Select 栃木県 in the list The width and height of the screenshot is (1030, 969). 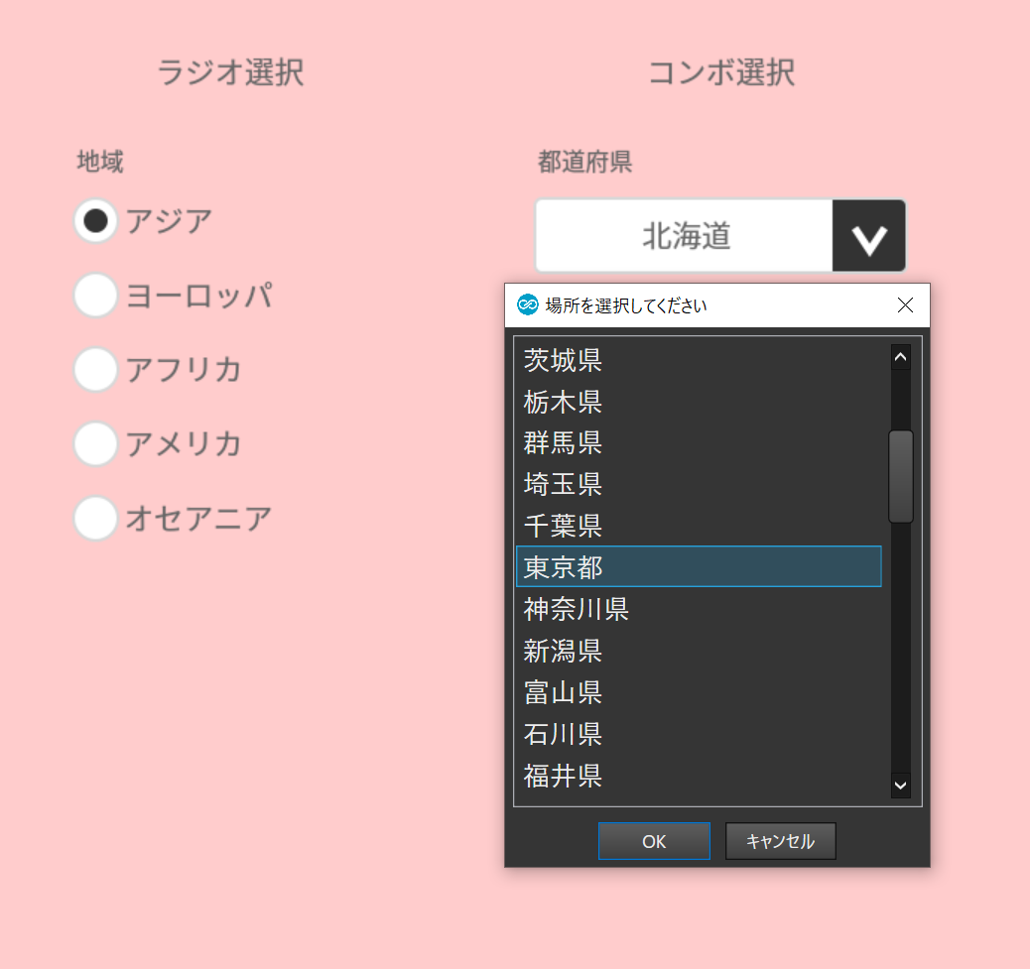pos(699,401)
